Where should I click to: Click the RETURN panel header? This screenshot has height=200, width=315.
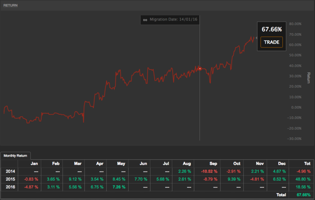[12, 5]
